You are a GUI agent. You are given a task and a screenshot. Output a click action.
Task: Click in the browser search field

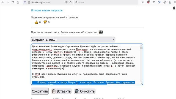(106, 2)
